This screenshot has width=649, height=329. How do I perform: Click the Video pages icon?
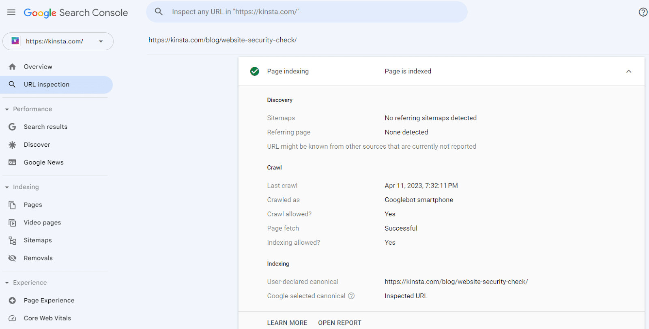pos(13,223)
